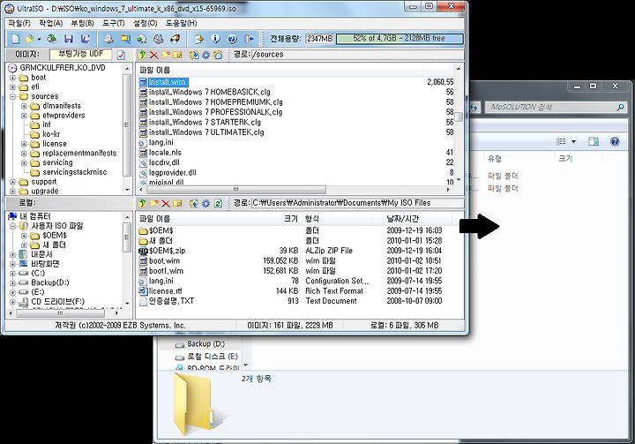Click the Rename icon in image pane toolbar
Image resolution: width=635 pixels, height=444 pixels.
(177, 55)
